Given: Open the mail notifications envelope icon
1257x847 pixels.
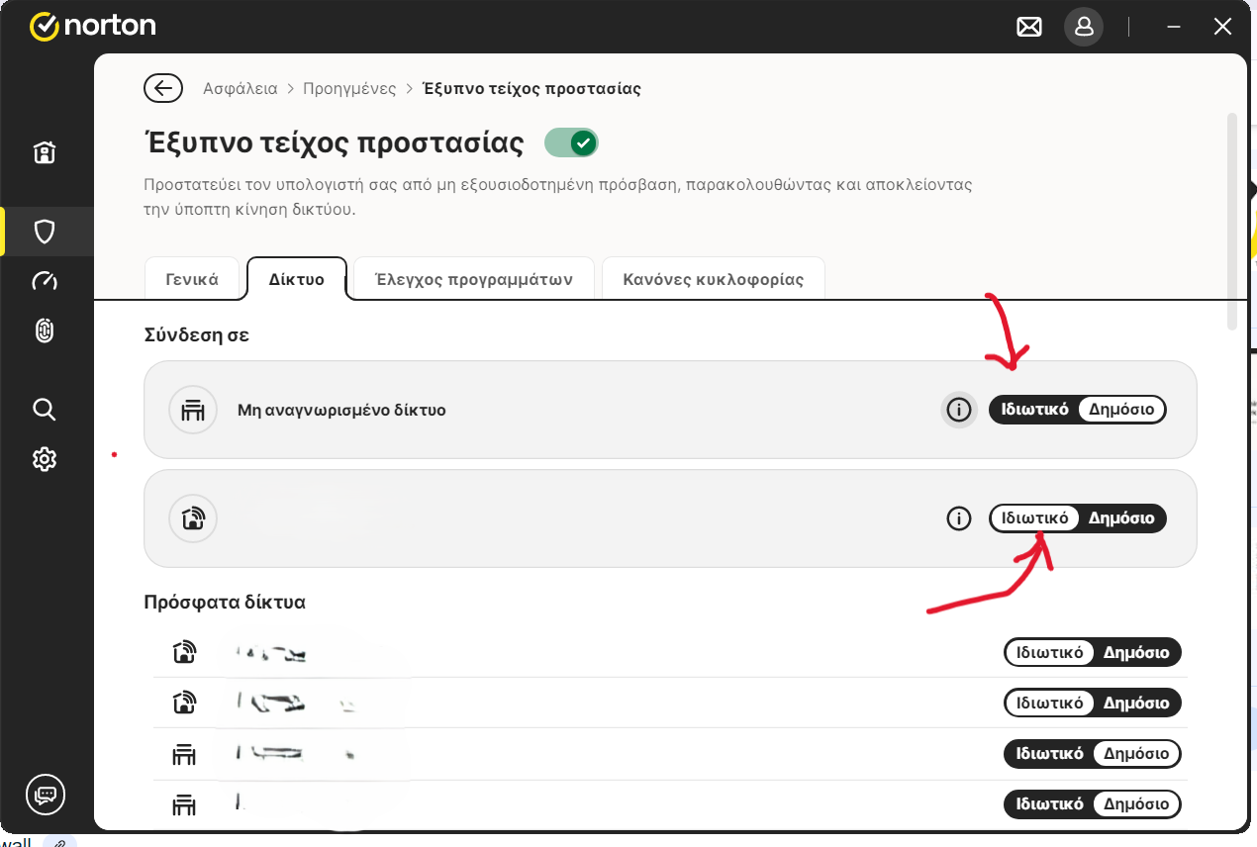Looking at the screenshot, I should [1029, 27].
